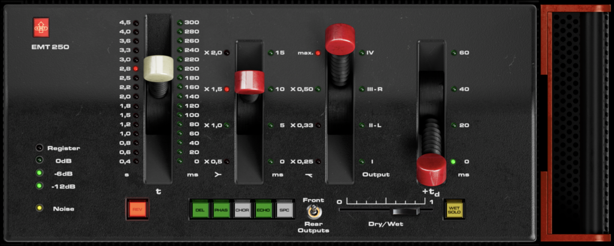
Task: Click the yellow Noise LED
Action: [39, 208]
